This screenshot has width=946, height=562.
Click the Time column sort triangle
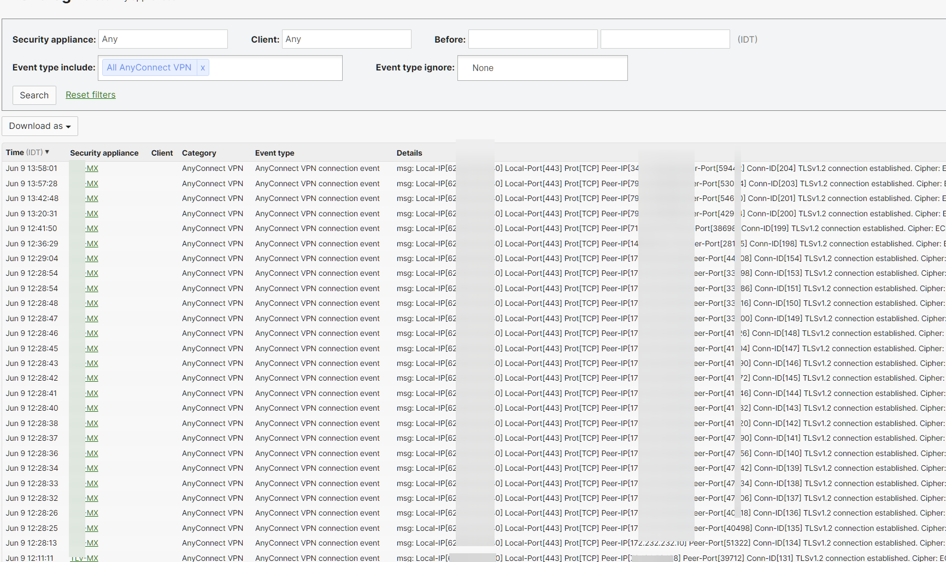coord(46,152)
